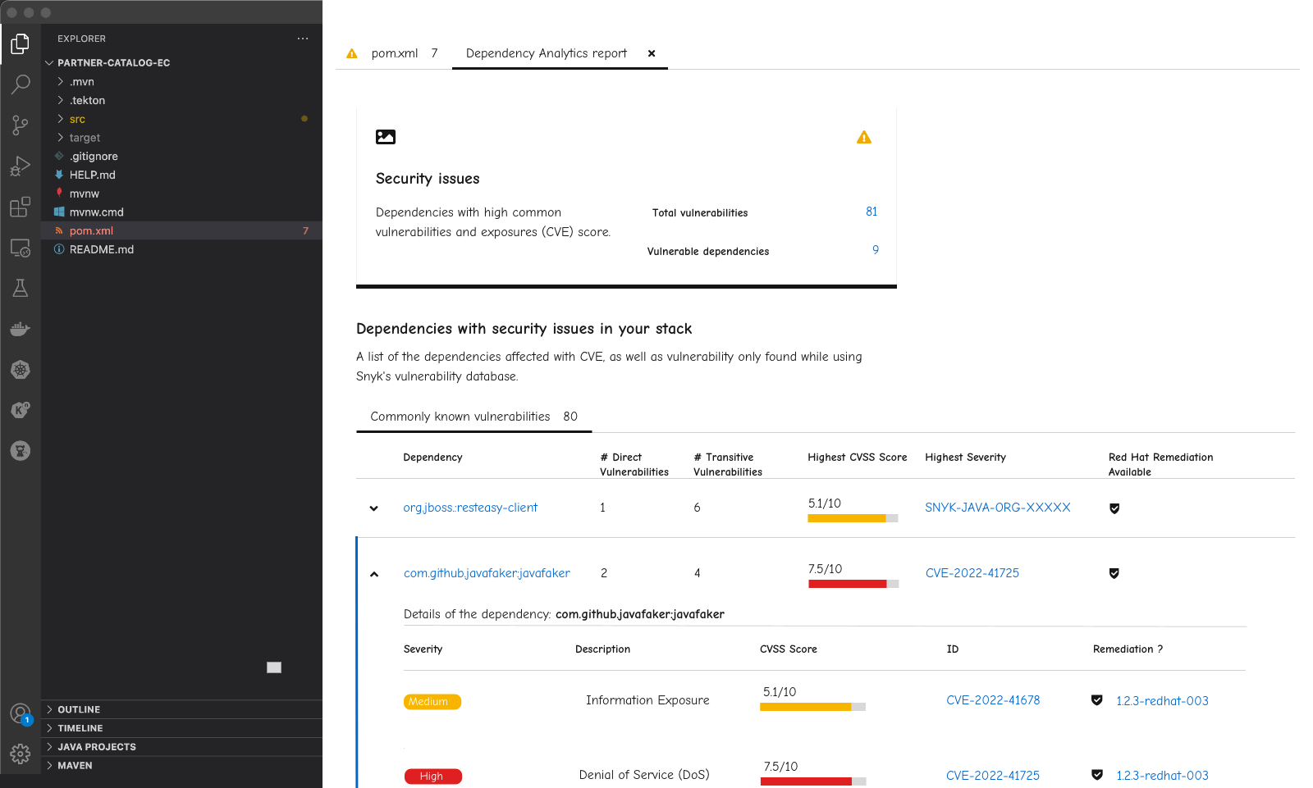Click the 7.5/10 CVSS bar in javafaker summary row
Screen dimensions: 1313x788
coord(853,584)
